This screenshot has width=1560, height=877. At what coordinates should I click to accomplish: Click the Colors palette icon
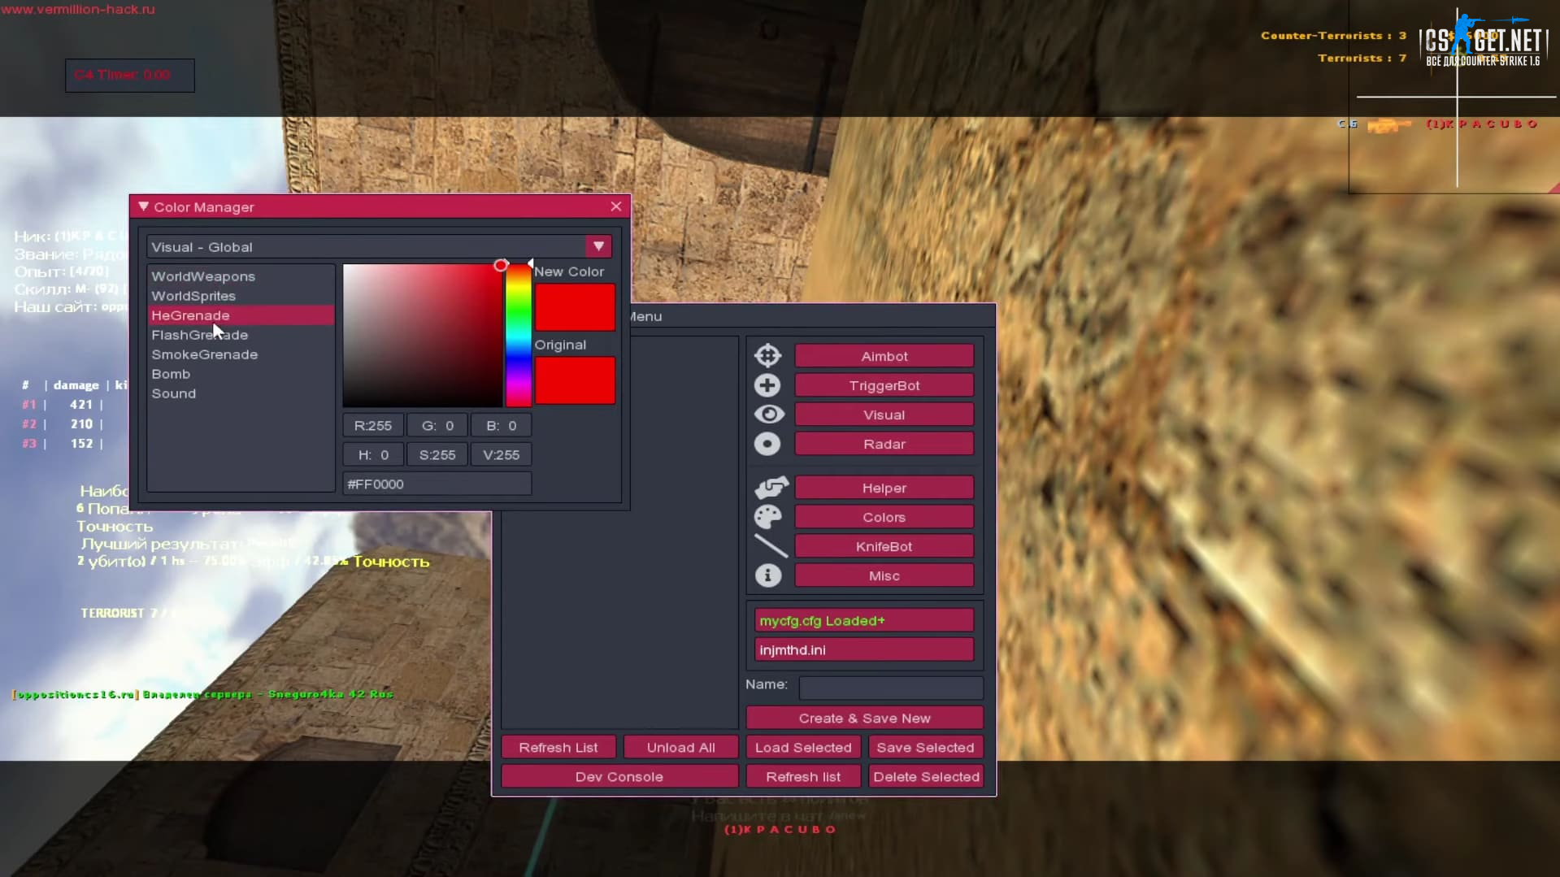[768, 517]
